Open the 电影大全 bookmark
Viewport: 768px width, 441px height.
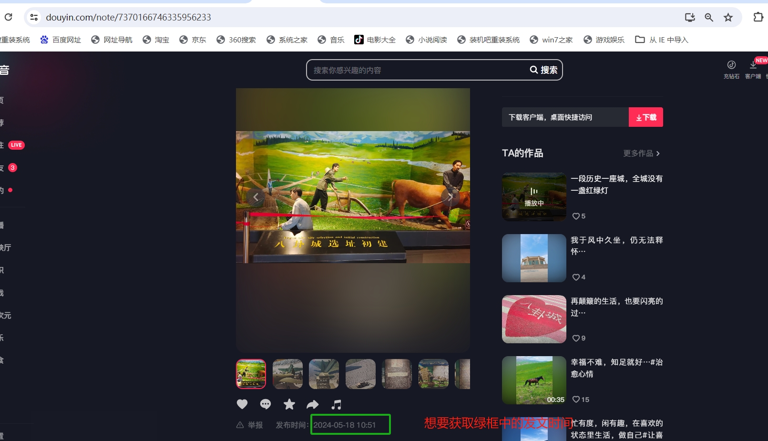pos(375,40)
